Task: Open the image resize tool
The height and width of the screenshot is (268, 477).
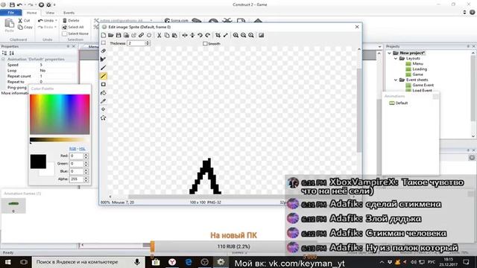Action: [x=225, y=35]
